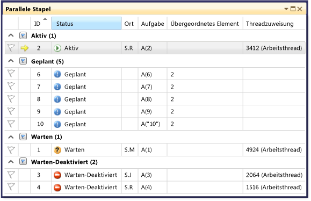Click blue Geplant status icon for task 6

pyautogui.click(x=57, y=74)
